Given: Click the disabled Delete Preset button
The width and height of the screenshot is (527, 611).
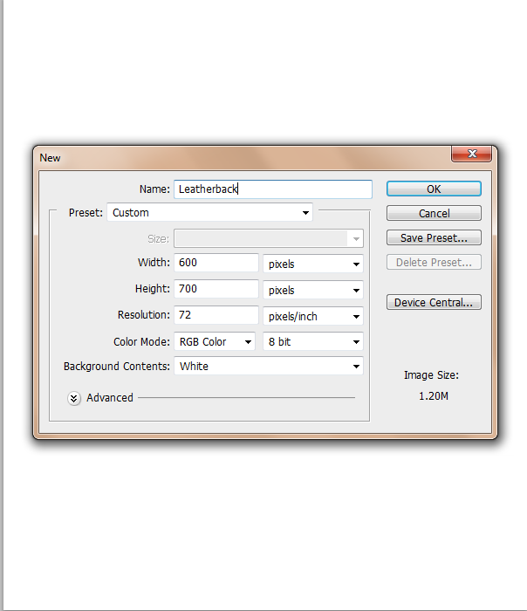Looking at the screenshot, I should point(434,262).
